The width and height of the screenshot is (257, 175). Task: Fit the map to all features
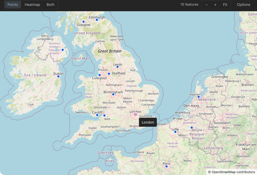tap(225, 5)
